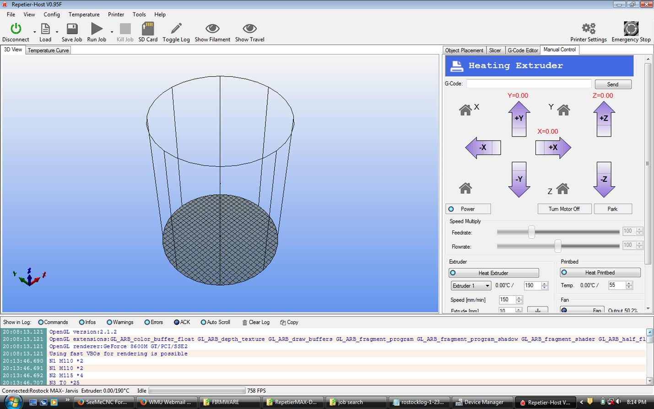Viewport: 654px width, 409px height.
Task: Expand the Load button dropdown arrow
Action: [x=57, y=32]
